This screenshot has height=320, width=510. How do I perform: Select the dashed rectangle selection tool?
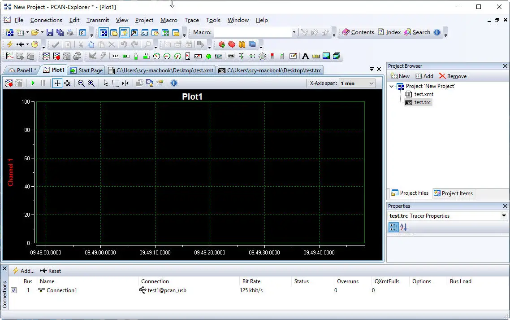[x=116, y=83]
